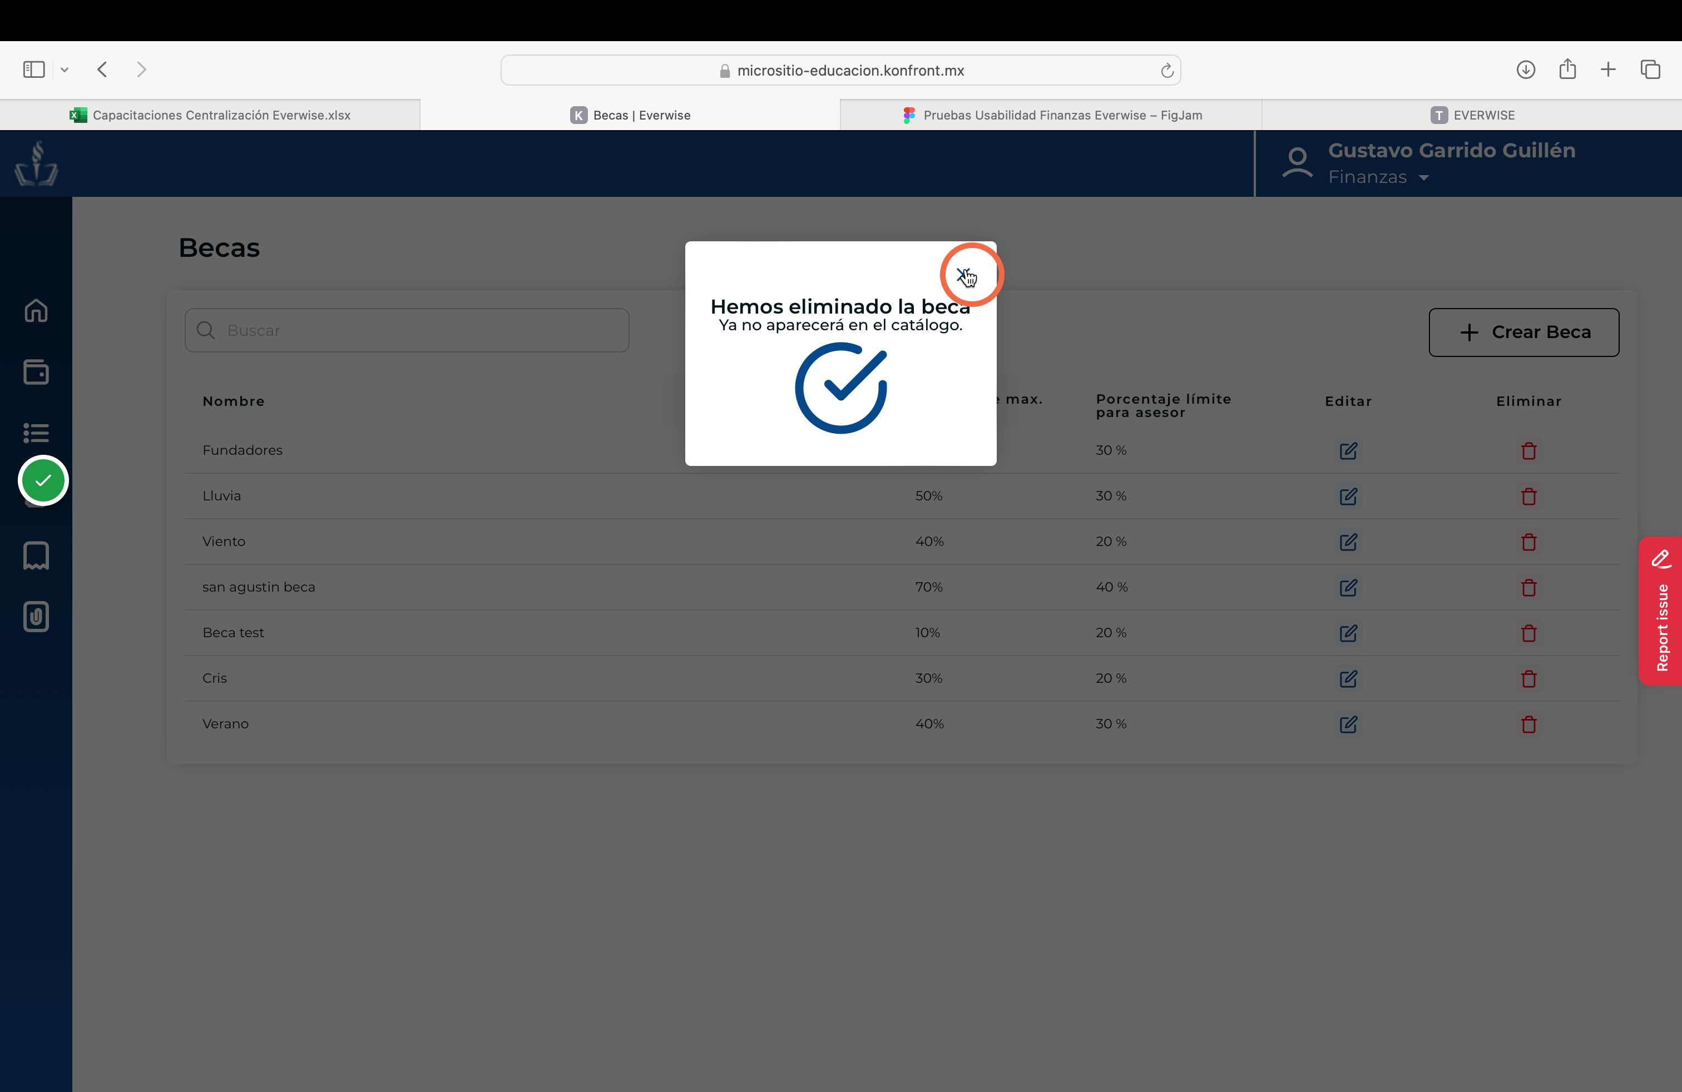
Task: Toggle the Safari sidebar
Action: tap(34, 69)
